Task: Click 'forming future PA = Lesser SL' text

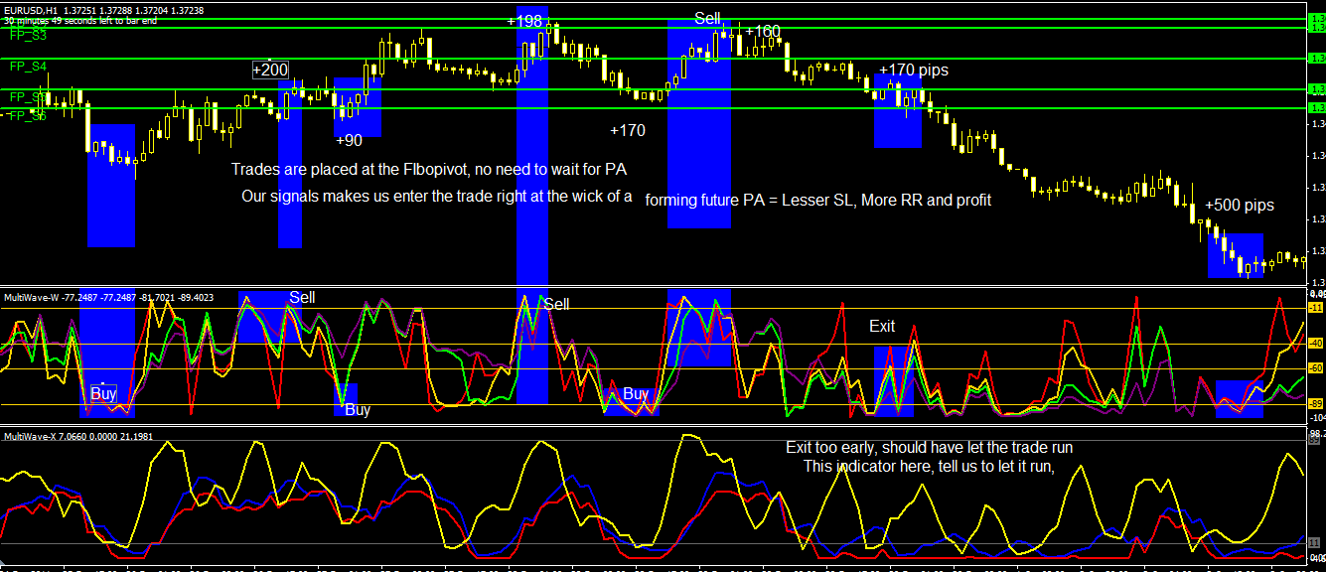Action: click(x=749, y=201)
